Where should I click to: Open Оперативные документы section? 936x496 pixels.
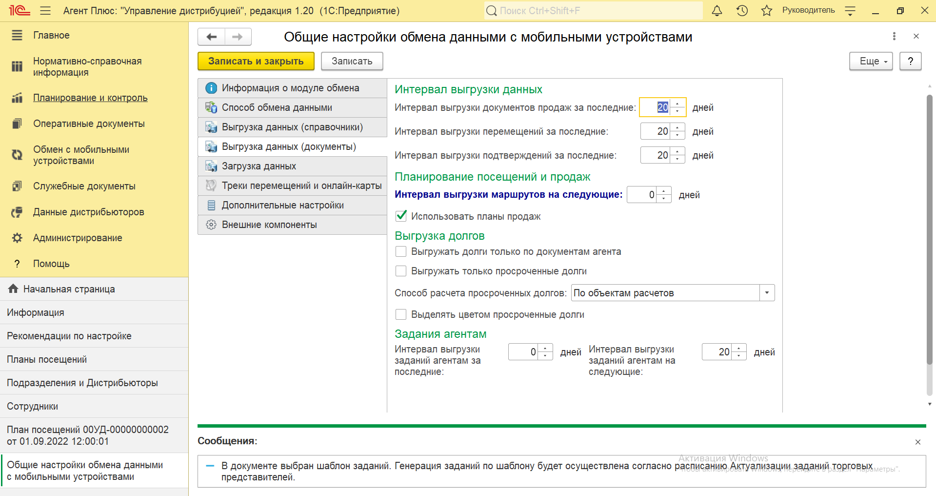[89, 124]
